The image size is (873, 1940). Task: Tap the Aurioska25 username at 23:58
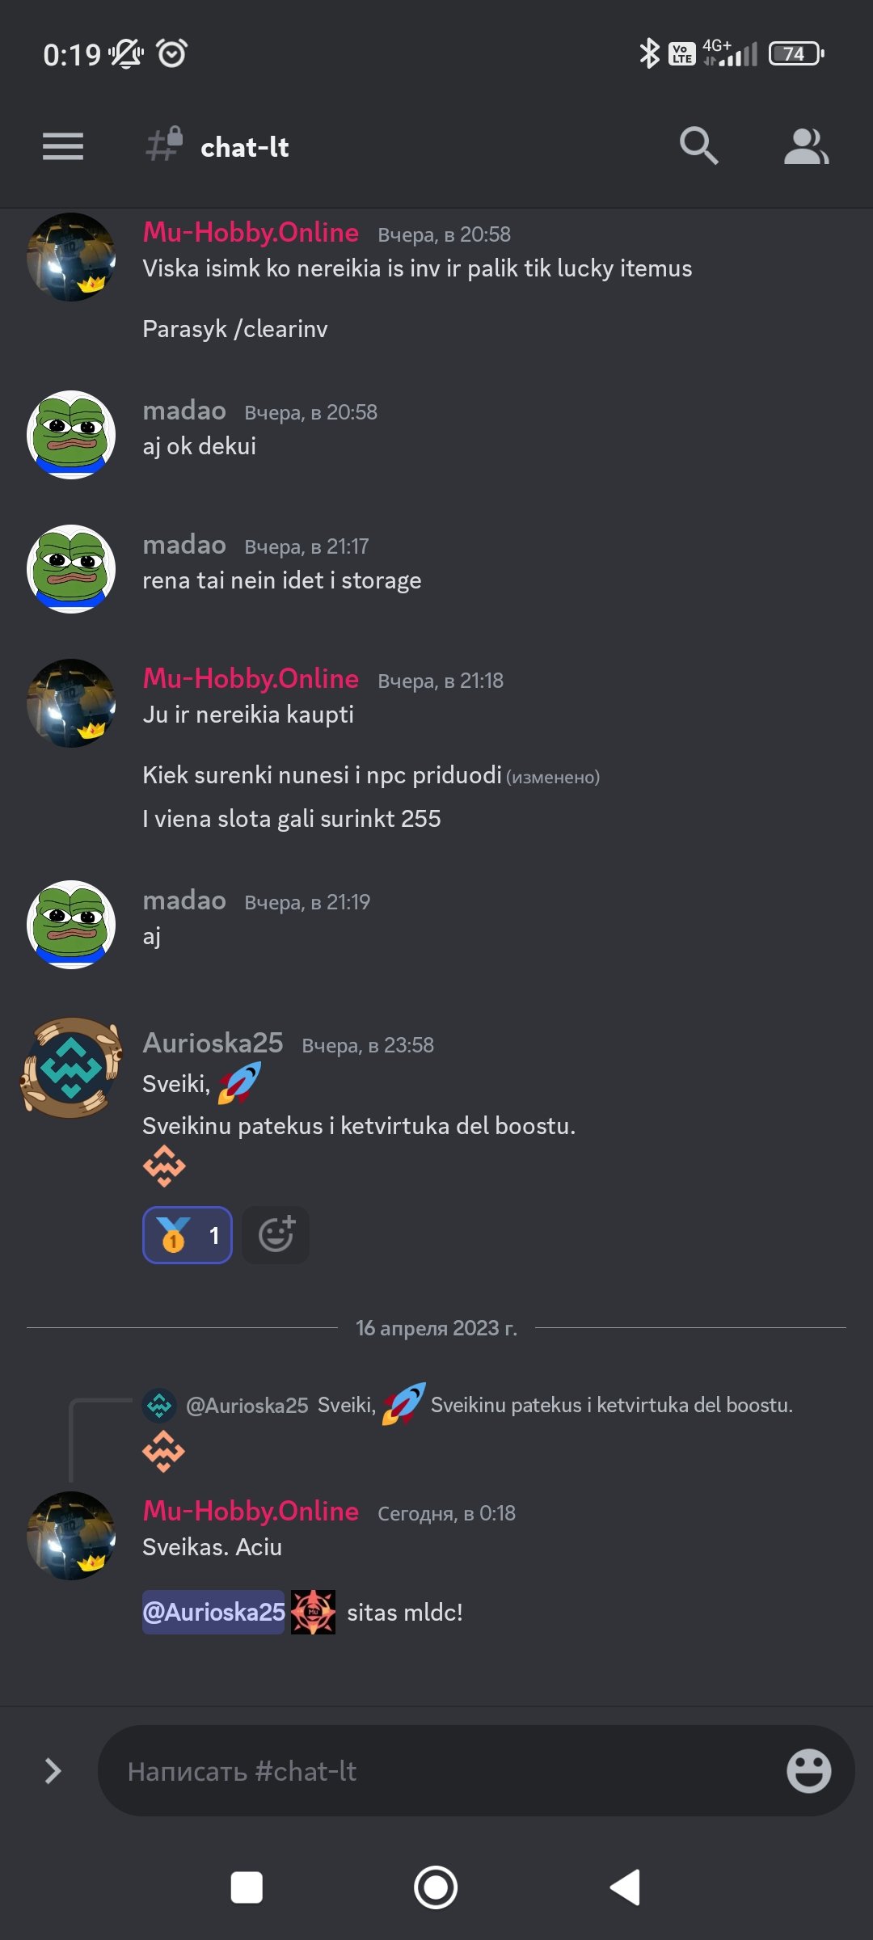point(213,1044)
